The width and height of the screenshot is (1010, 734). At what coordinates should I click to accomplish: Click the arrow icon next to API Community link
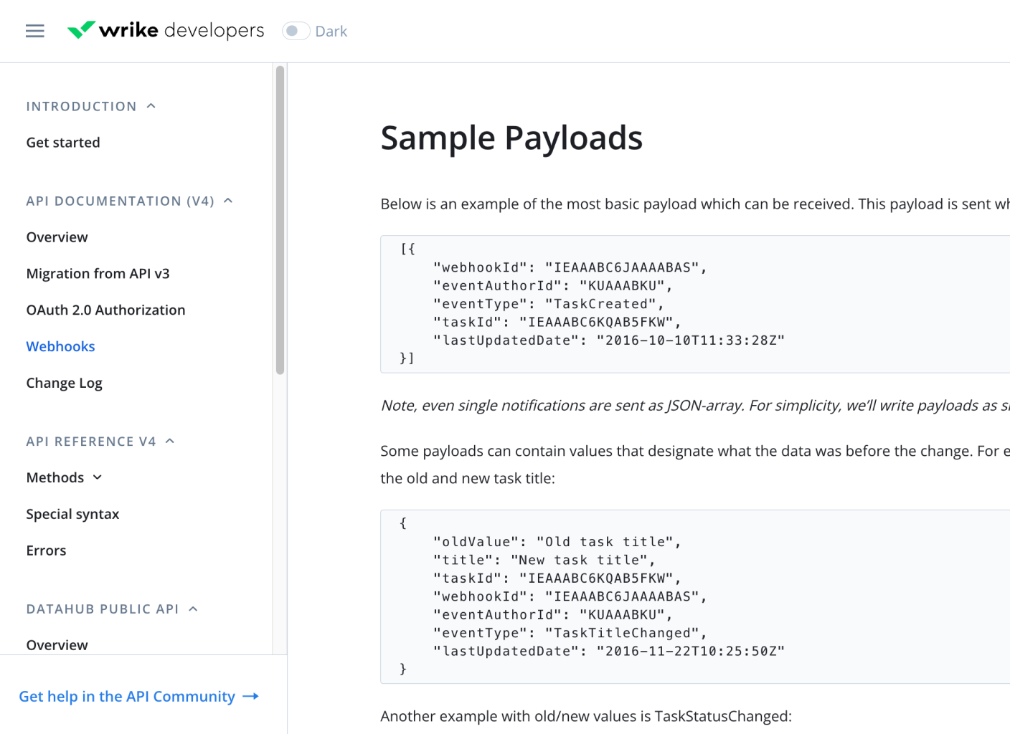250,696
